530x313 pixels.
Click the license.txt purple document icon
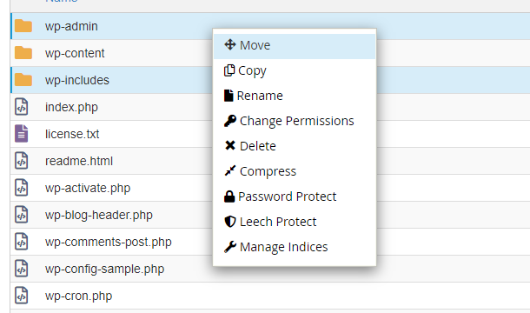[22, 134]
